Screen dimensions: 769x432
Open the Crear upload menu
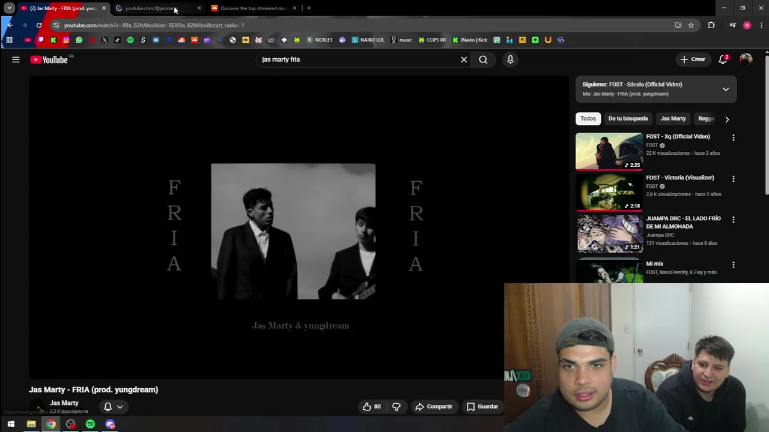[693, 59]
